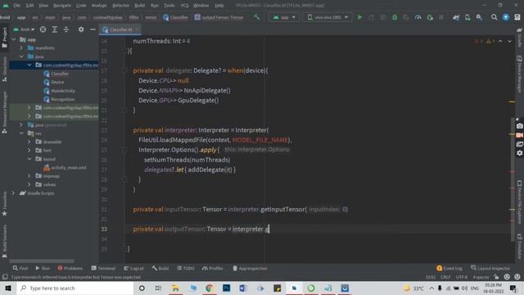
Task: Open the Logcat tool window
Action: point(133,268)
